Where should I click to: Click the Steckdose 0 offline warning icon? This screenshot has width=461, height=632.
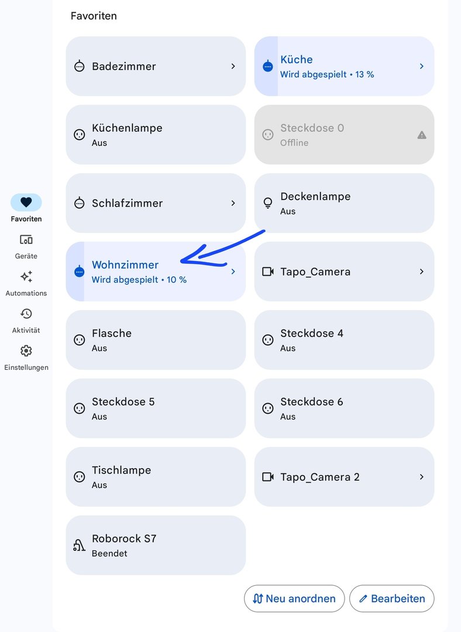[x=422, y=135]
